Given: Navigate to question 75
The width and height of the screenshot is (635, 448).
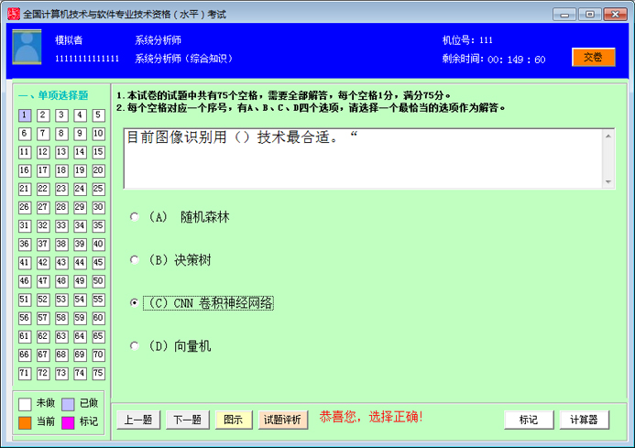Looking at the screenshot, I should (99, 373).
